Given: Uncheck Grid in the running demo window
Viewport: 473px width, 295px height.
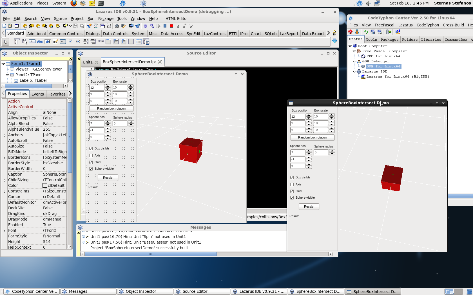Looking at the screenshot, I should point(292,191).
